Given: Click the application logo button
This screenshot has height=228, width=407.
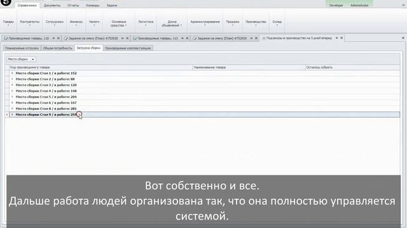Looking at the screenshot, I should (x=6, y=3).
